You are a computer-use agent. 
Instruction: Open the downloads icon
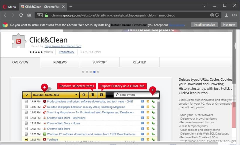[226, 15]
